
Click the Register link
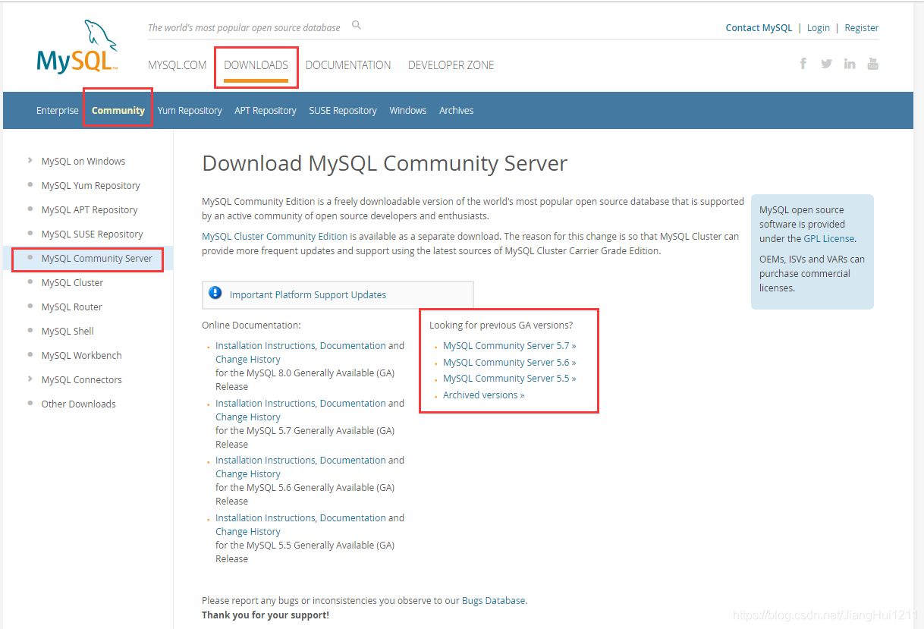click(862, 28)
